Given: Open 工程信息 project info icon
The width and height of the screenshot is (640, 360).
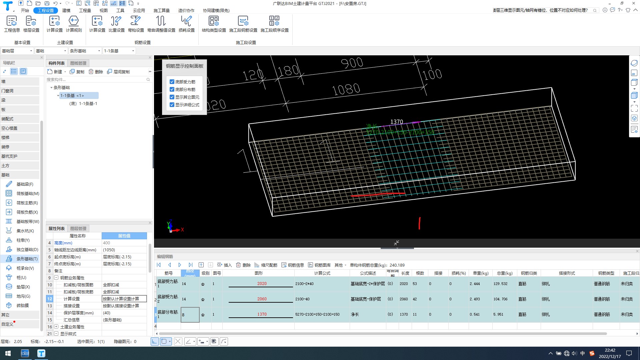Looking at the screenshot, I should click(x=12, y=24).
